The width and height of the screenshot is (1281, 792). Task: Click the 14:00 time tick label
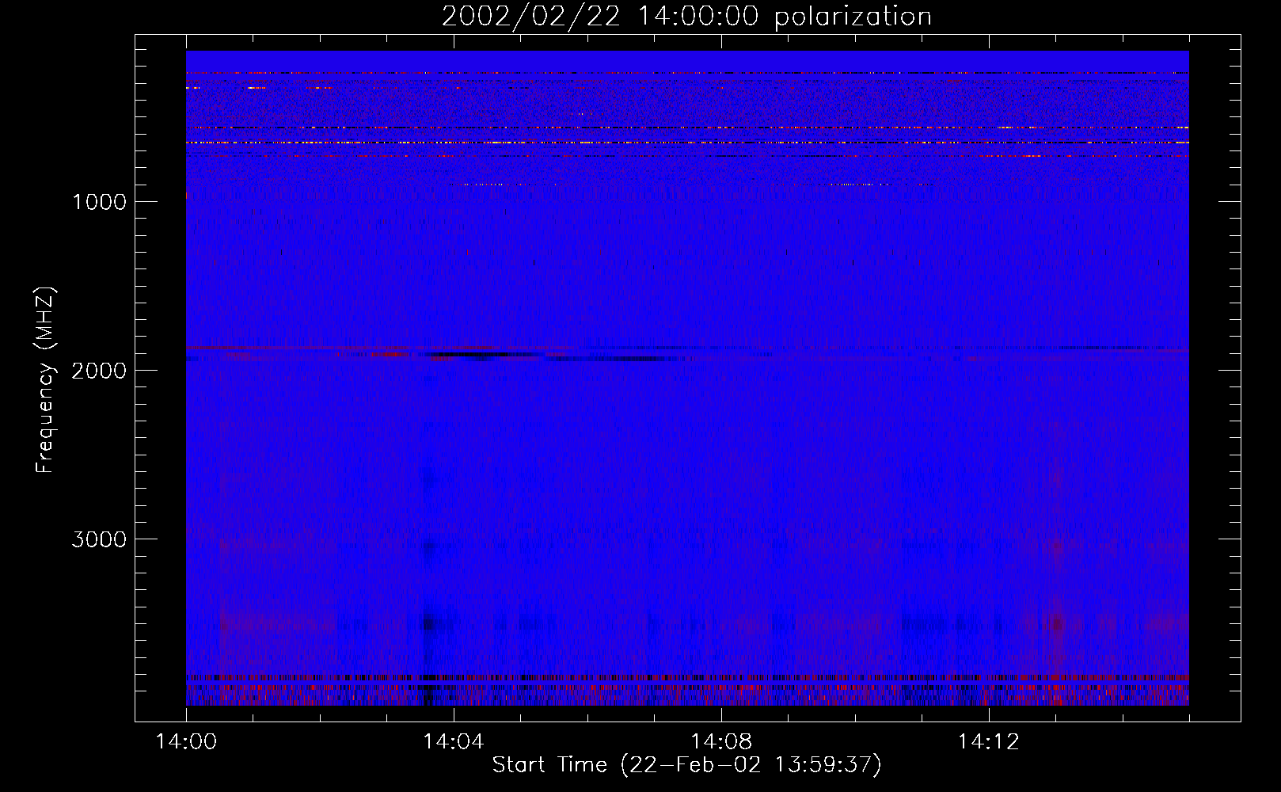[x=186, y=742]
